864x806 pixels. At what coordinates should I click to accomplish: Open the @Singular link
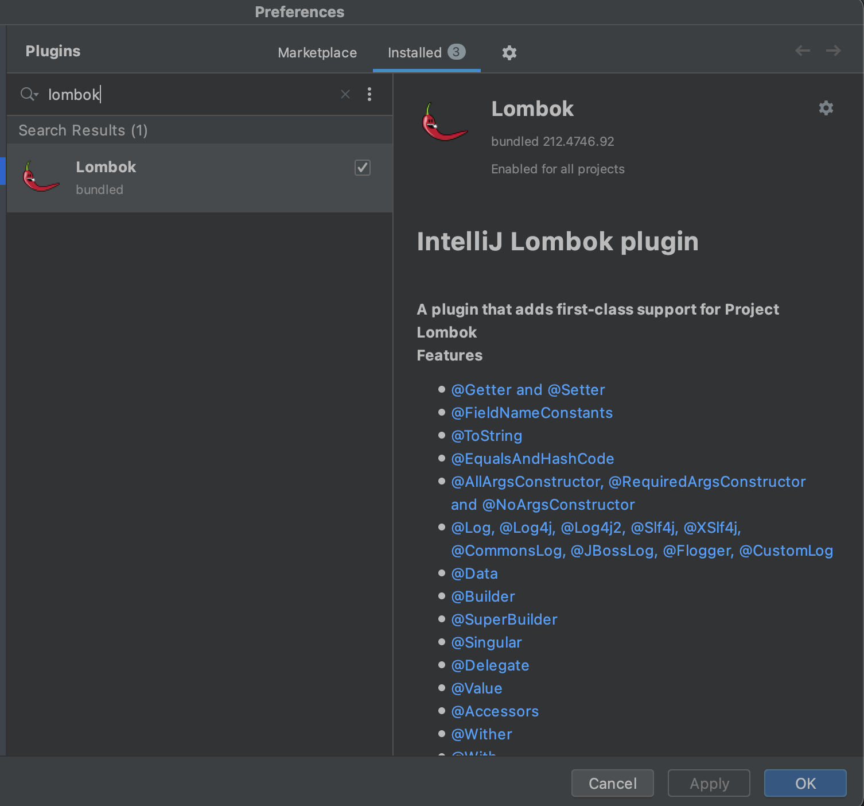click(487, 642)
